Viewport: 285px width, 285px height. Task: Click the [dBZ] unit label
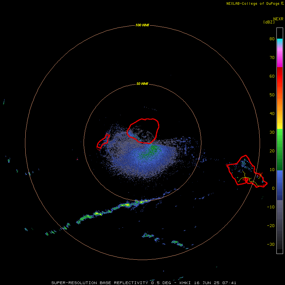pyautogui.click(x=269, y=22)
